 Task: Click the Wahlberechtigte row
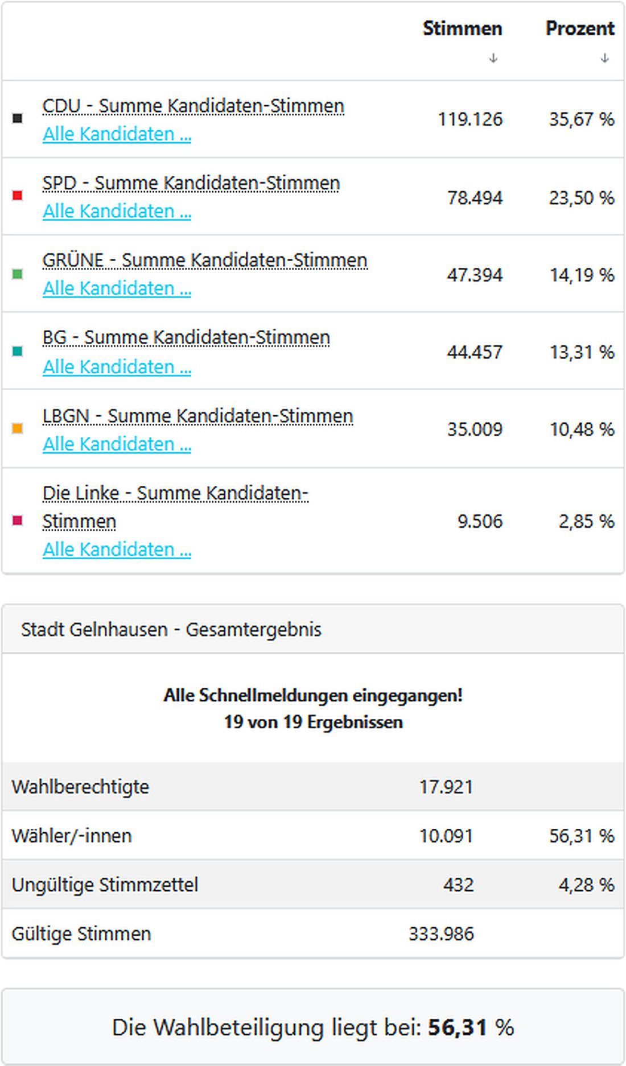pos(81,787)
